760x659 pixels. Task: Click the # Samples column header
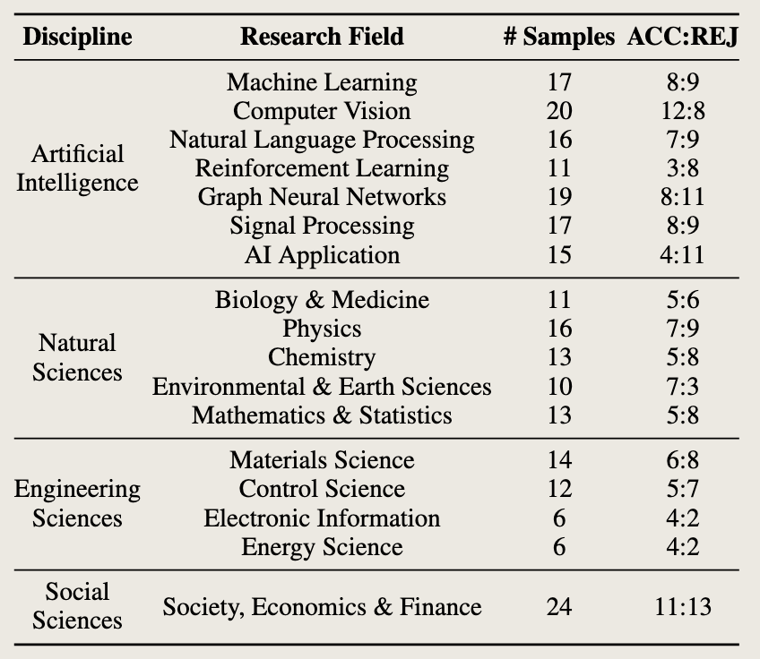tap(558, 37)
